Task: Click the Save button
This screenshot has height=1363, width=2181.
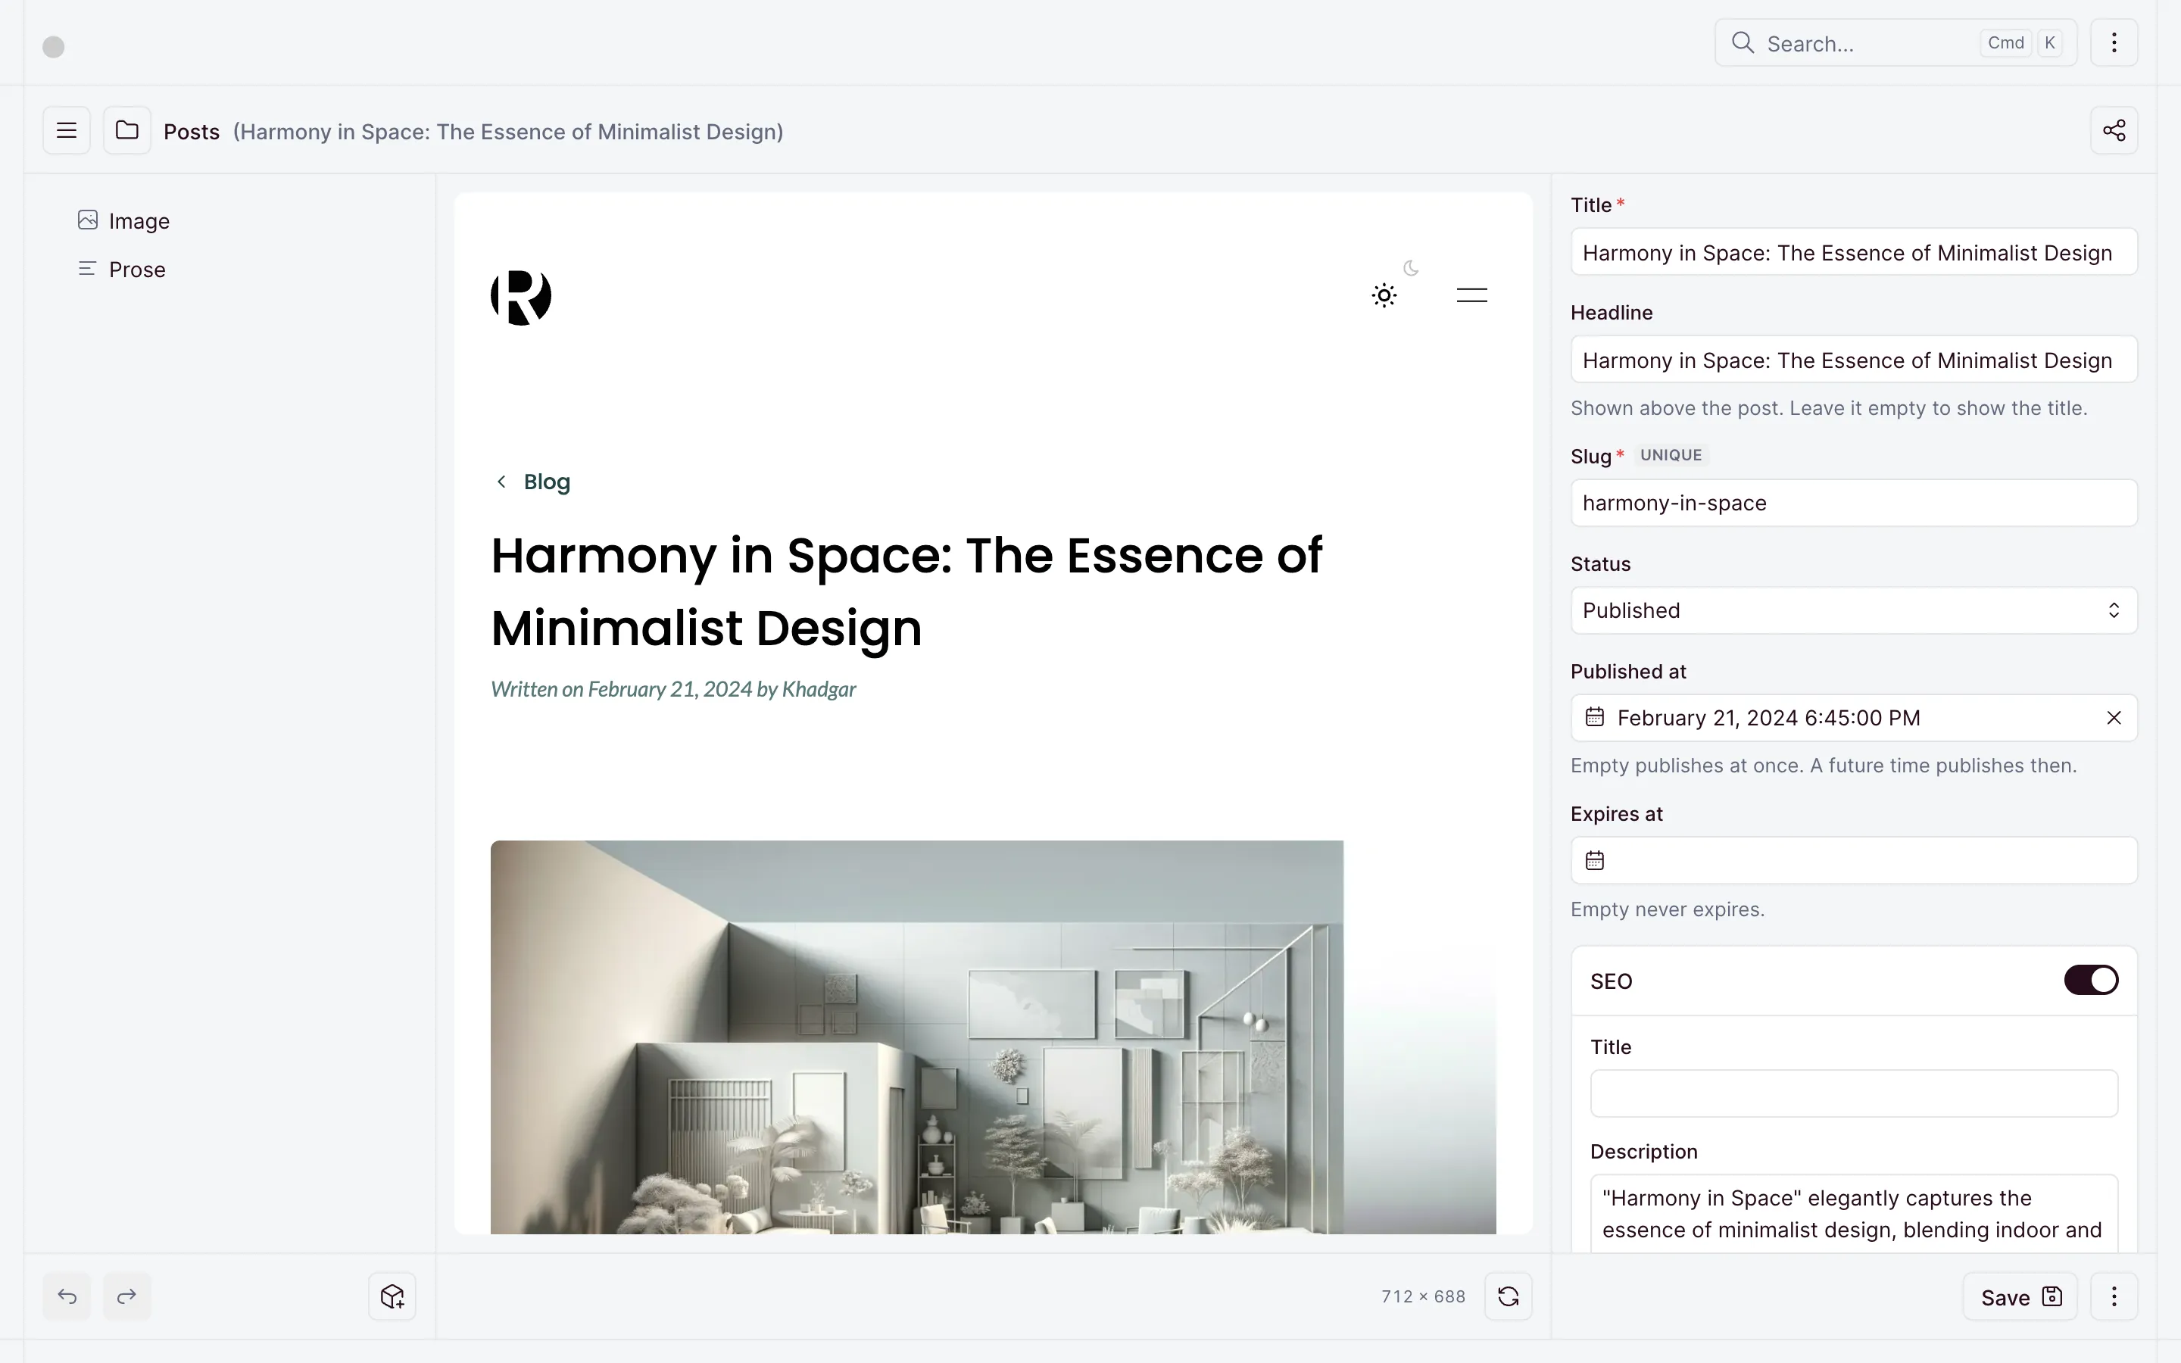Action: [2020, 1296]
